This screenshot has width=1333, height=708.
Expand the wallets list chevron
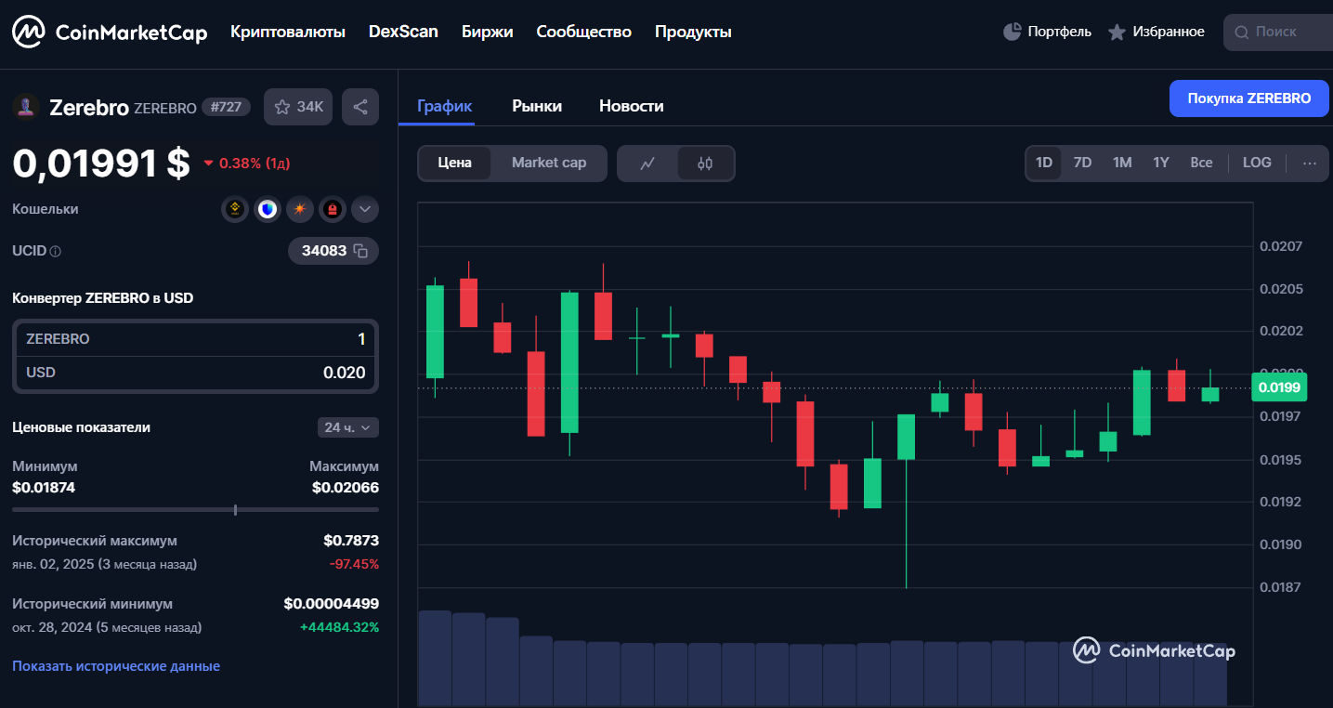point(365,209)
